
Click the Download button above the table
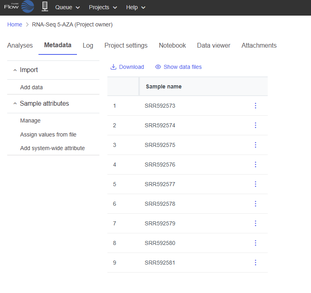pyautogui.click(x=127, y=67)
